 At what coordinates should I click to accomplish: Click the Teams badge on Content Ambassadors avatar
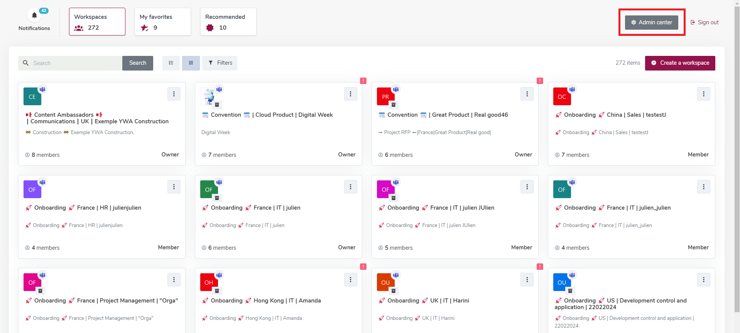(x=42, y=89)
